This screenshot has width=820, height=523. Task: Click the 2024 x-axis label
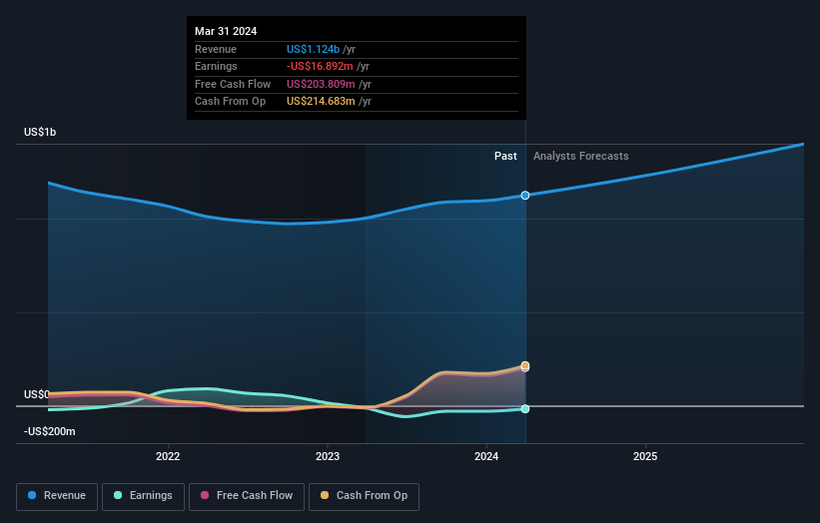[x=486, y=456]
